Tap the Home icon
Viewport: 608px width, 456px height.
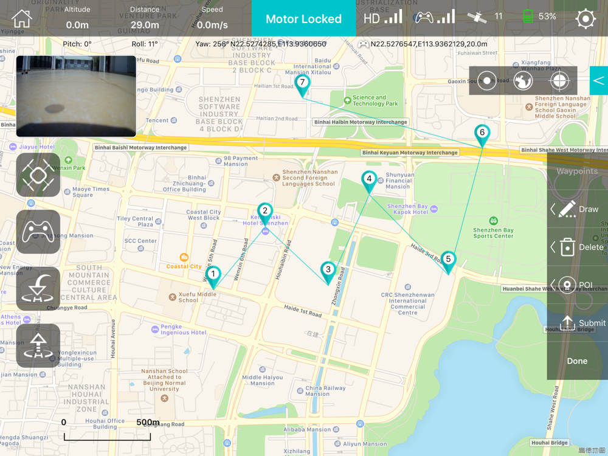tap(22, 19)
